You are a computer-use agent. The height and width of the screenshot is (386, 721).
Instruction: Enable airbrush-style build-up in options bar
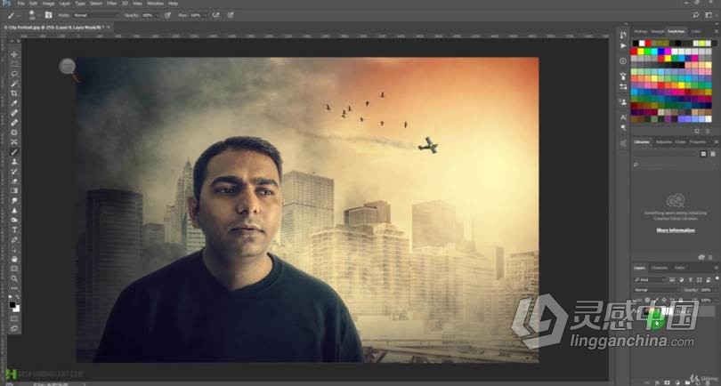coord(216,15)
